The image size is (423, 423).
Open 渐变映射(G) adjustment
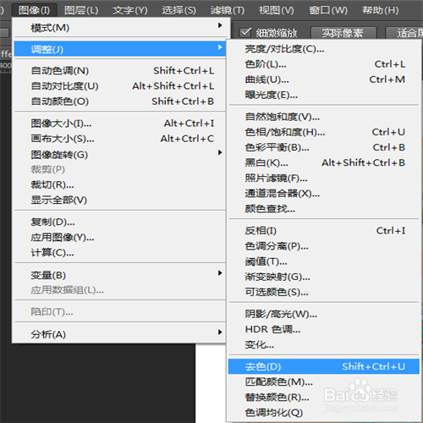[x=324, y=277]
